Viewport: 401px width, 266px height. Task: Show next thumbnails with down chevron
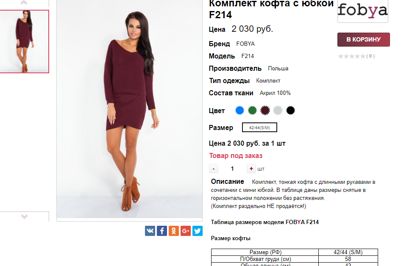24,217
